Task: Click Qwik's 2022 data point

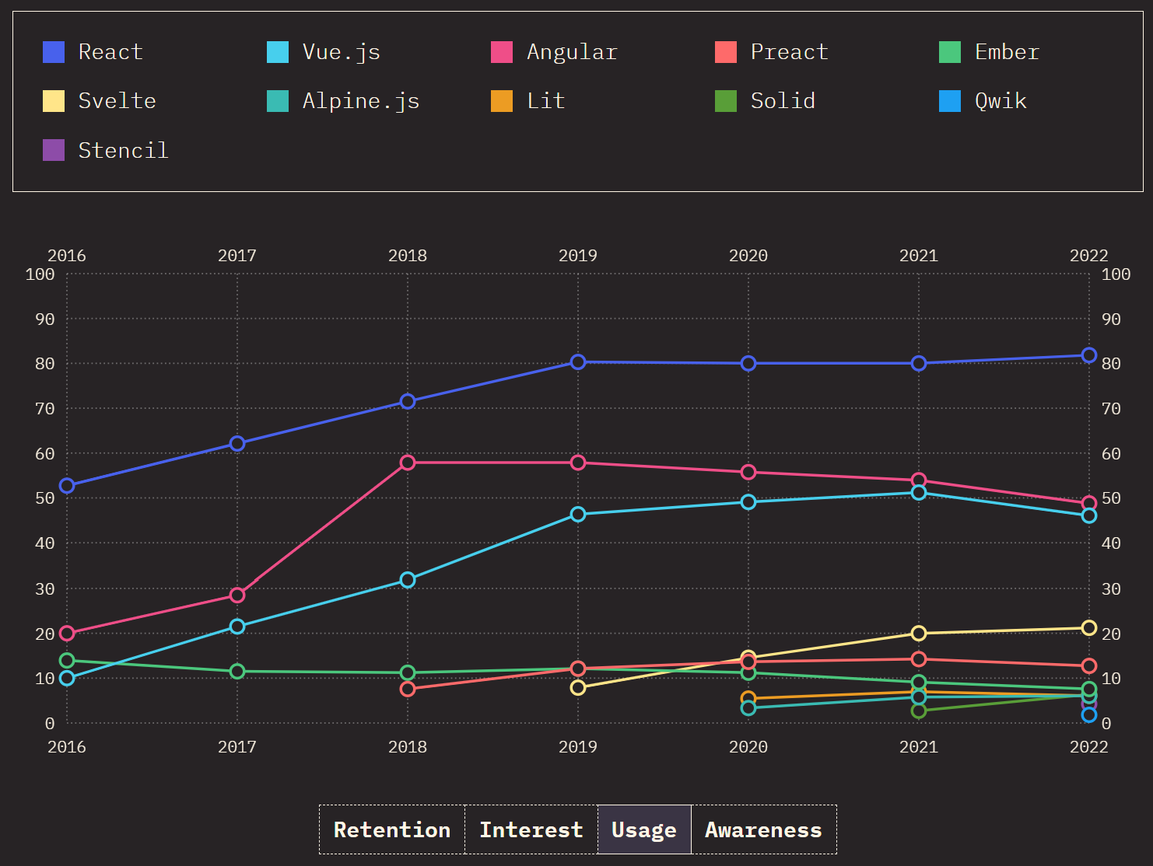Action: click(x=1089, y=715)
